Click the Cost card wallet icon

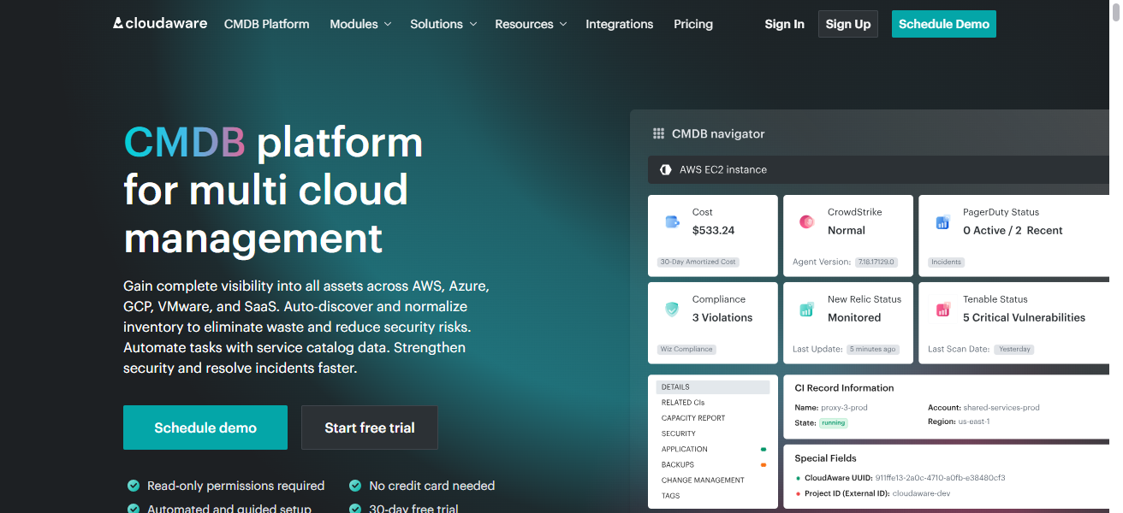point(672,222)
